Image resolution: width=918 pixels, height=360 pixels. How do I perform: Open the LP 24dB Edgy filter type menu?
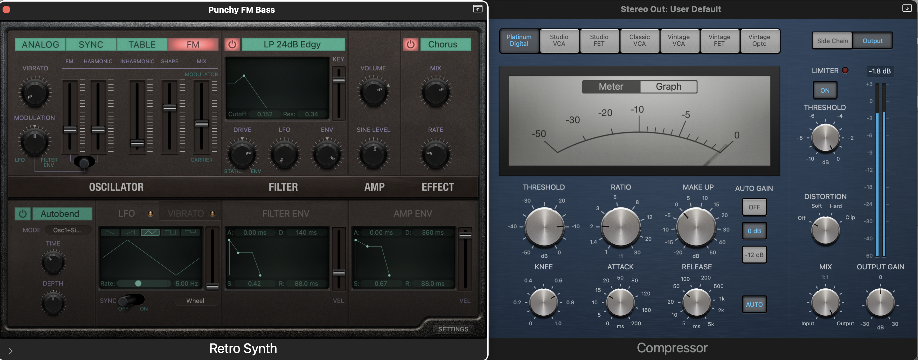[293, 45]
